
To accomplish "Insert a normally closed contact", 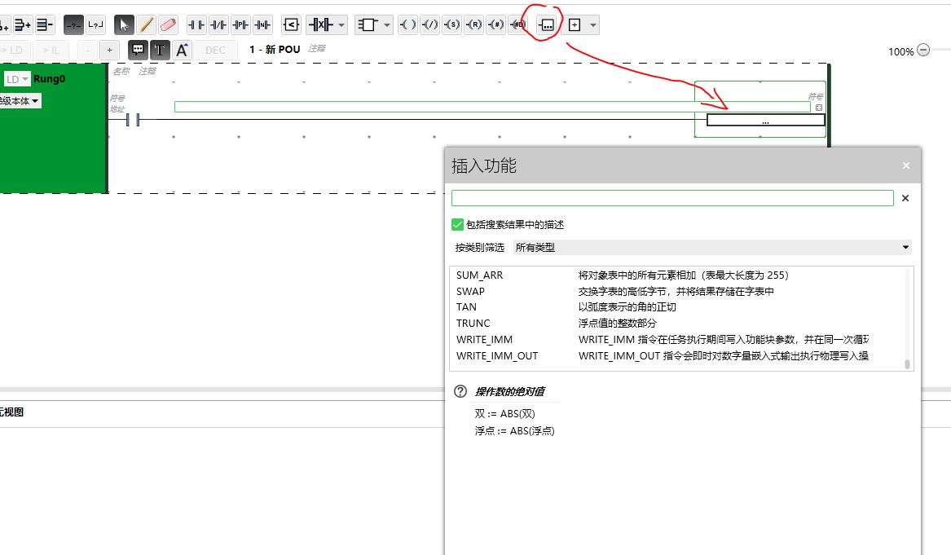I will click(218, 25).
